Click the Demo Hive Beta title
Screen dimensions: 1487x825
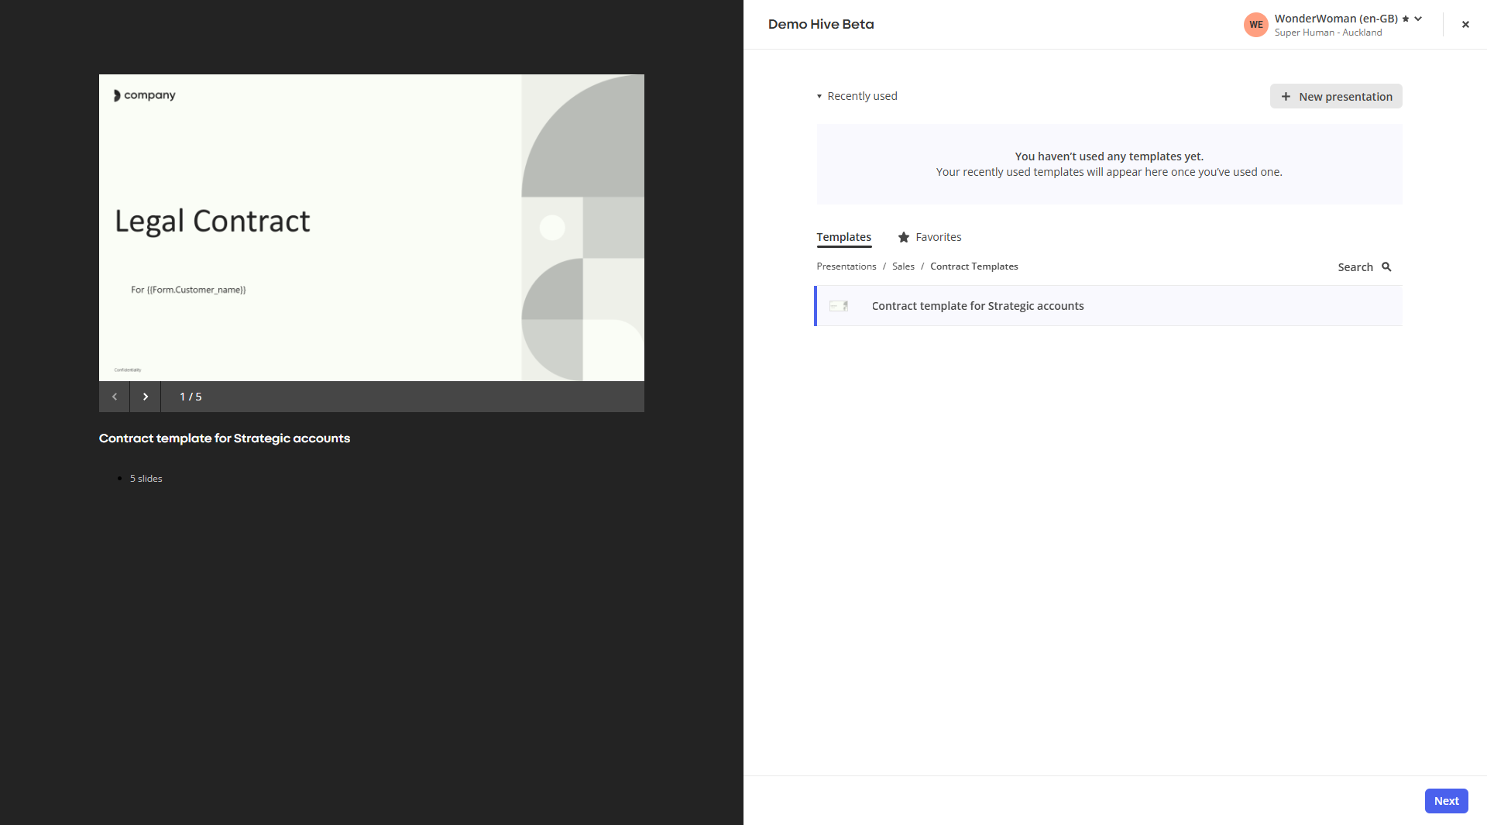(821, 24)
